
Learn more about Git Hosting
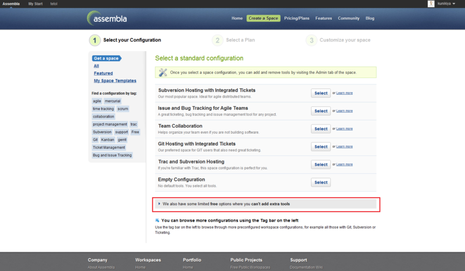point(344,147)
